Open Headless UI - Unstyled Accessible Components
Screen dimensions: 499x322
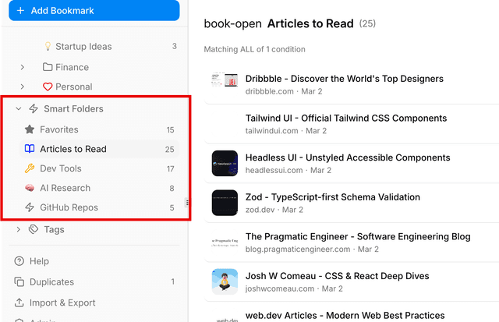348,157
